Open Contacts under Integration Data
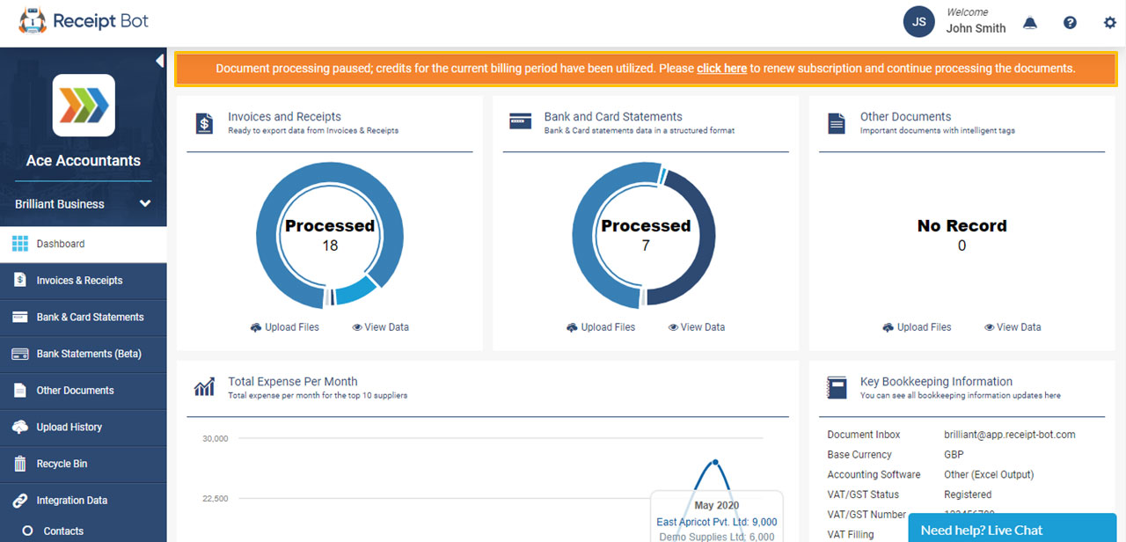The width and height of the screenshot is (1126, 542). [x=63, y=531]
